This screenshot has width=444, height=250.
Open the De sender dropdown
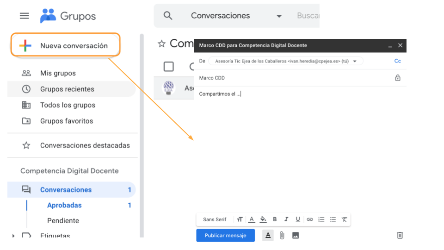coord(286,61)
